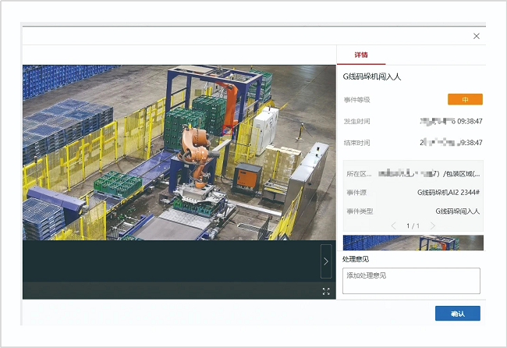Click the 事件源 value G线码垛机AI2 2344#
This screenshot has height=348, width=507.
point(448,193)
